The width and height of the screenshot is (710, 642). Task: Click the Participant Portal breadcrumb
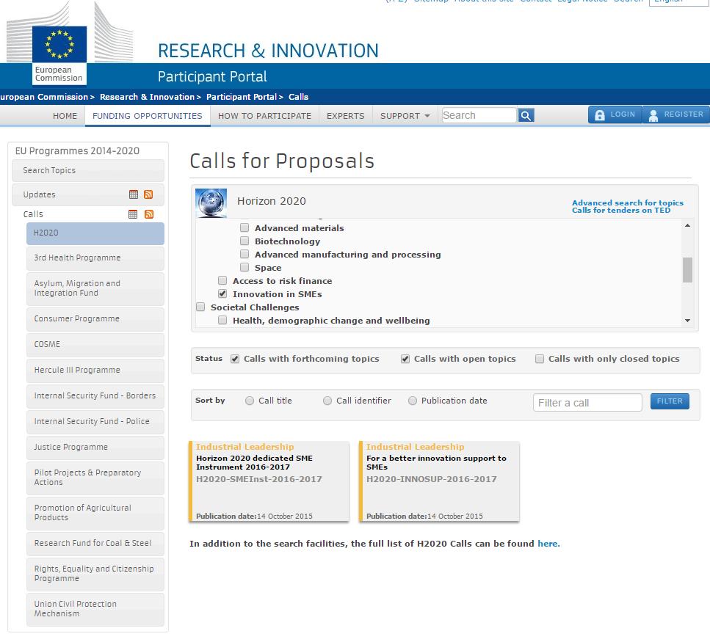click(242, 97)
